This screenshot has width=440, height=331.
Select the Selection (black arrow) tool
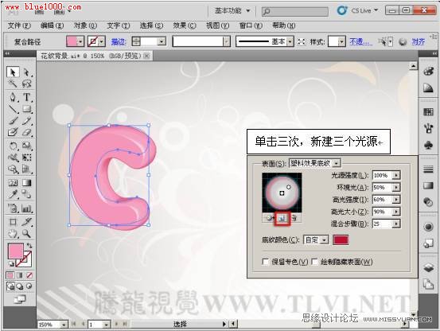click(x=13, y=72)
